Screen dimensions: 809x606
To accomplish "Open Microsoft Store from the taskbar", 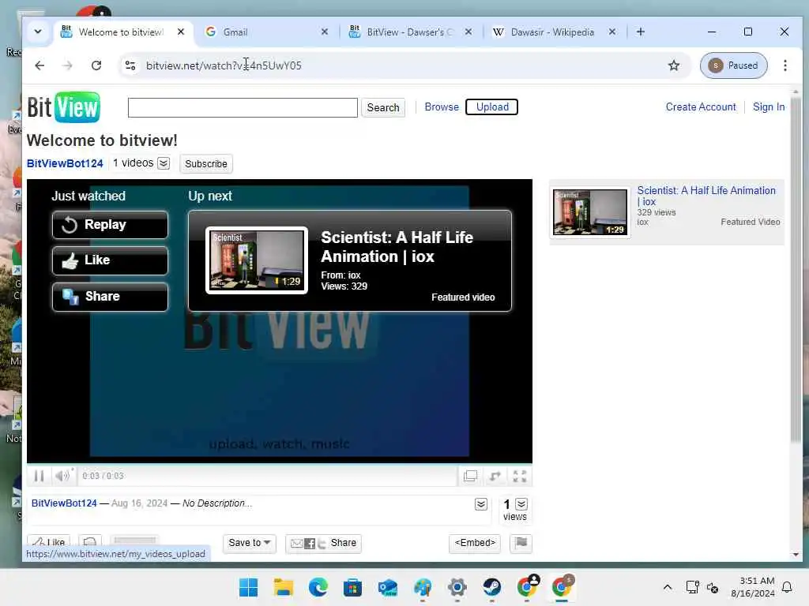I will point(353,587).
